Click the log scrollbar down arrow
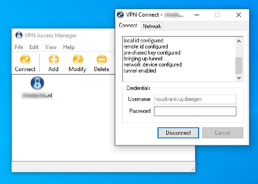Image resolution: width=258 pixels, height=184 pixels. 239,78
